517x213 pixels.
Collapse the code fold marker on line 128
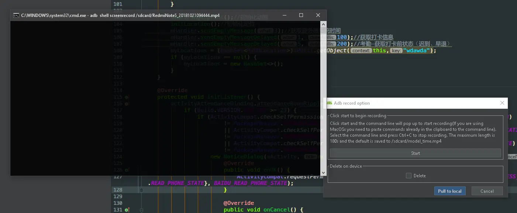141,190
